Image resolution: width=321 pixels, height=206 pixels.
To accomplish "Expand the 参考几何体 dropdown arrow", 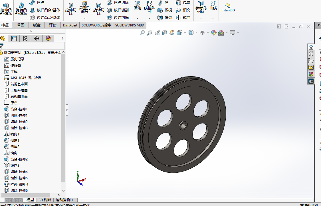I will pos(201,18).
